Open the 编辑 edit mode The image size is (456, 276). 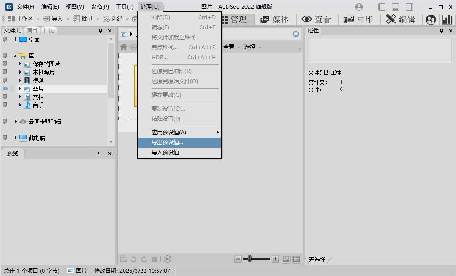pos(400,19)
